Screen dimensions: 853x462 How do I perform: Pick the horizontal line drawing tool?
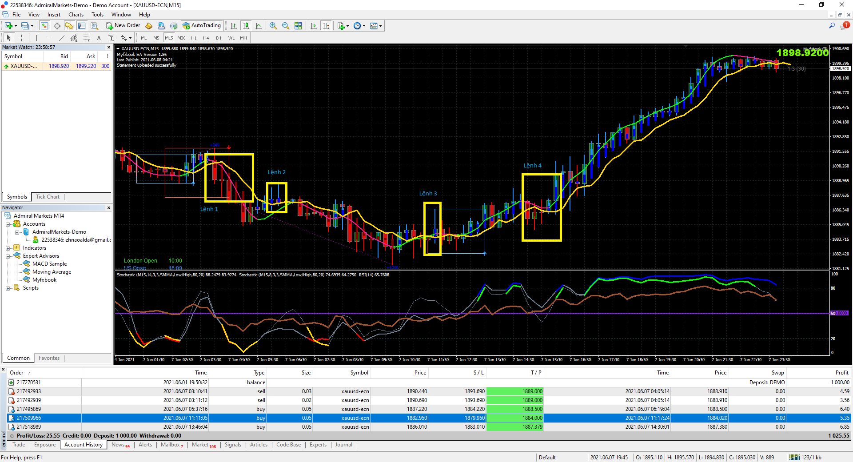(x=49, y=38)
